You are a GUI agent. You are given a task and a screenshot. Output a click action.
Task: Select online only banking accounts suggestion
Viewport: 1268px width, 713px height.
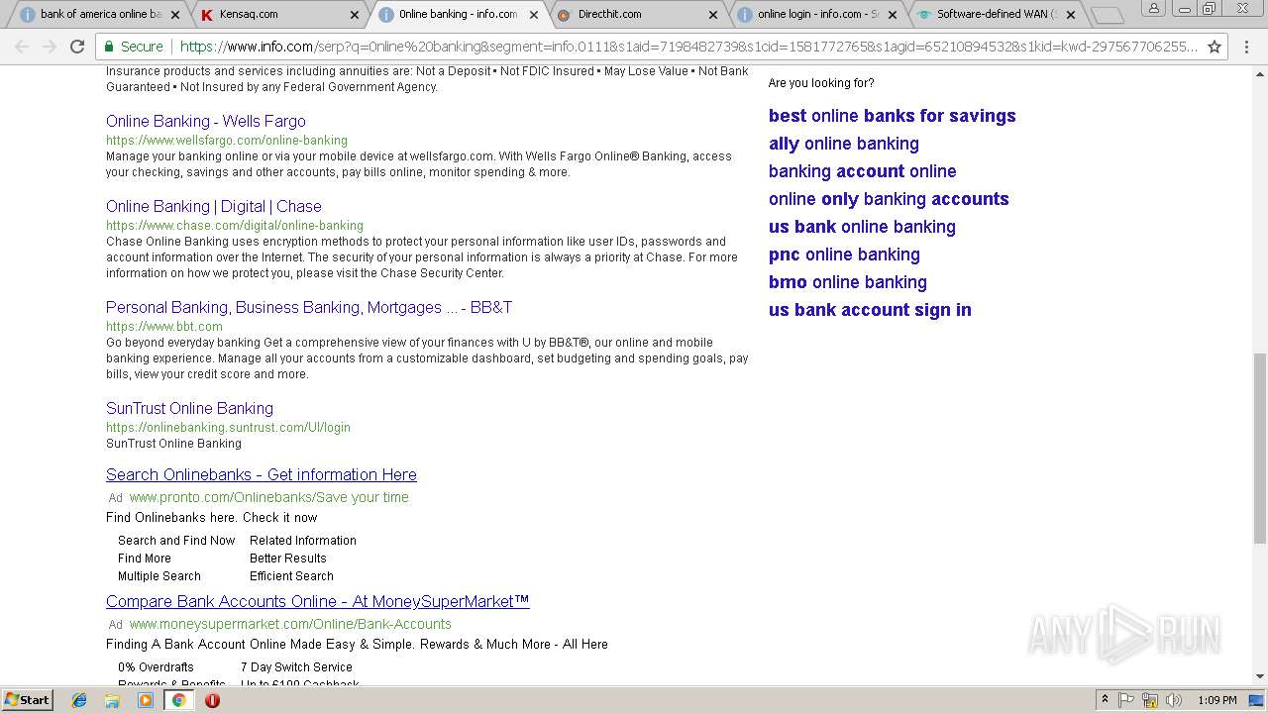889,199
